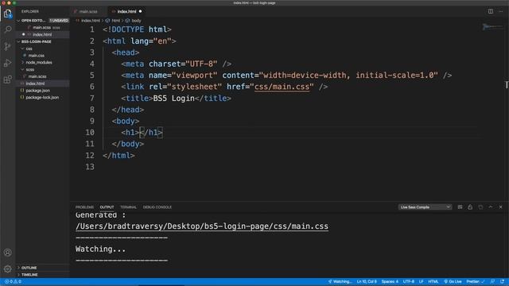Screen dimensions: 509x286
Task: Click the feedback icon in status bar
Action: click(x=492, y=281)
